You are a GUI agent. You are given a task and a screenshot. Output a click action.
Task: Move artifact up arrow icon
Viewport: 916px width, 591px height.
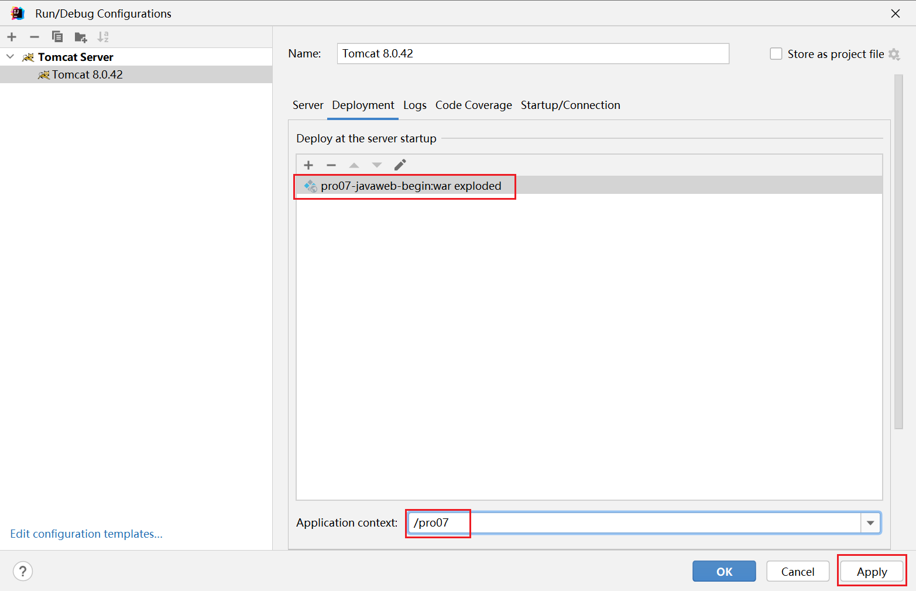(354, 165)
